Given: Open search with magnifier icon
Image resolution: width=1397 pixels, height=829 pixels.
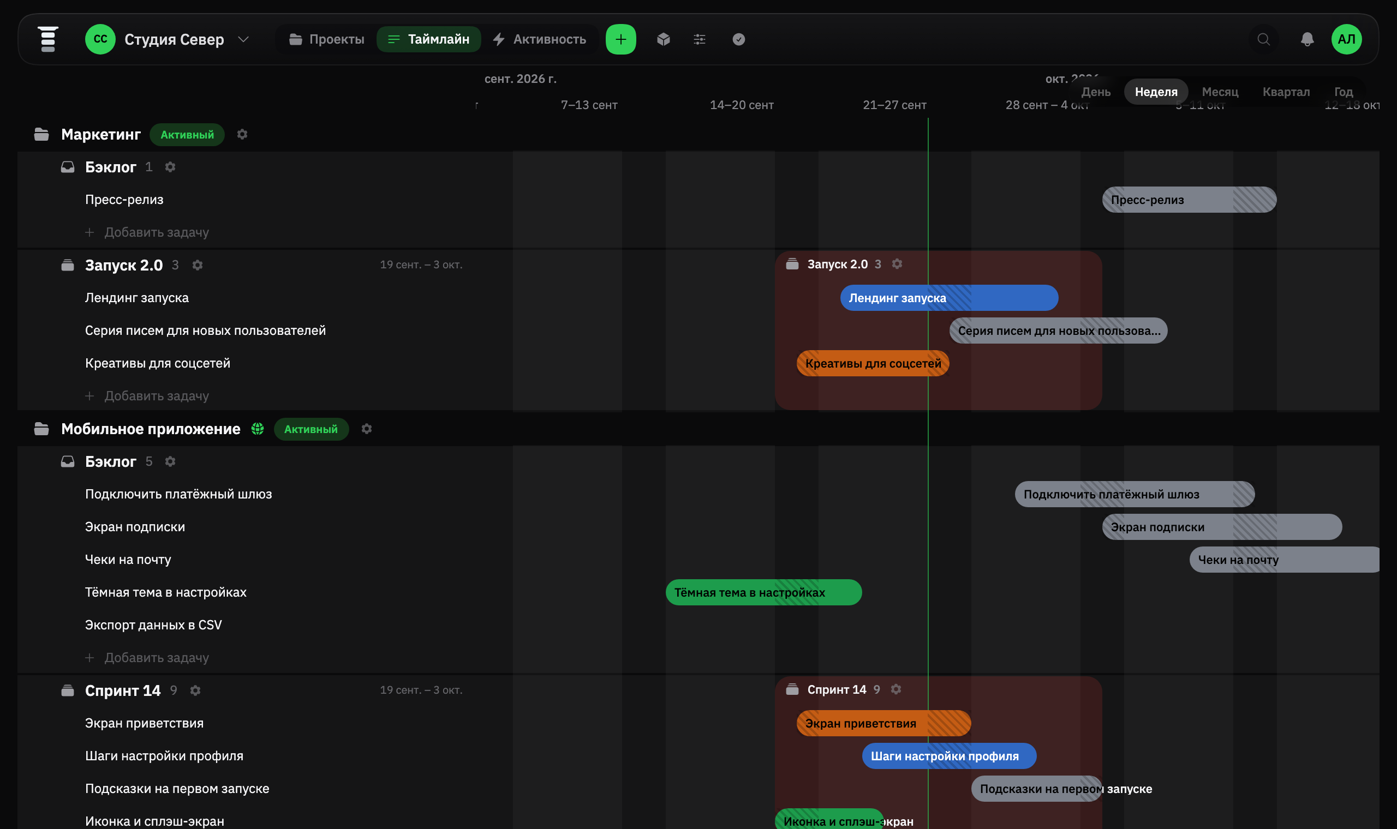Looking at the screenshot, I should (1264, 39).
